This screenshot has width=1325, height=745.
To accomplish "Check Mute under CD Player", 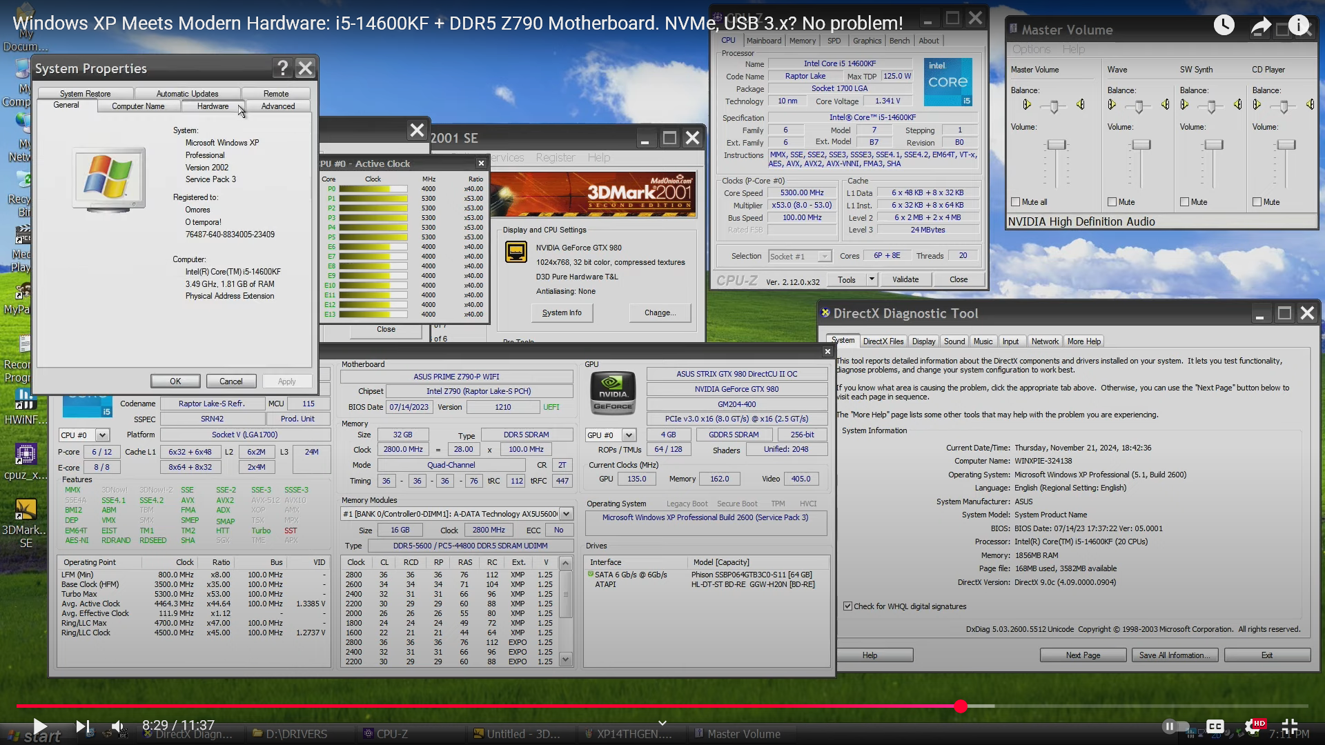I will (x=1257, y=202).
